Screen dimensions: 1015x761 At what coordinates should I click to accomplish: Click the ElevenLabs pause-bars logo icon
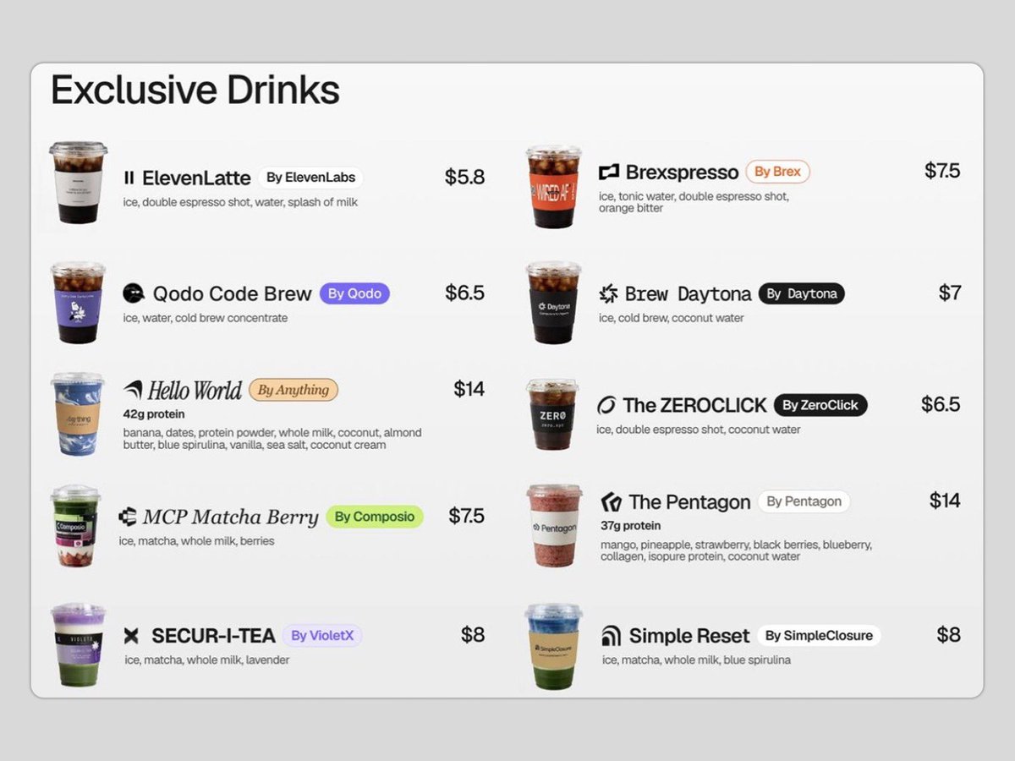click(129, 178)
